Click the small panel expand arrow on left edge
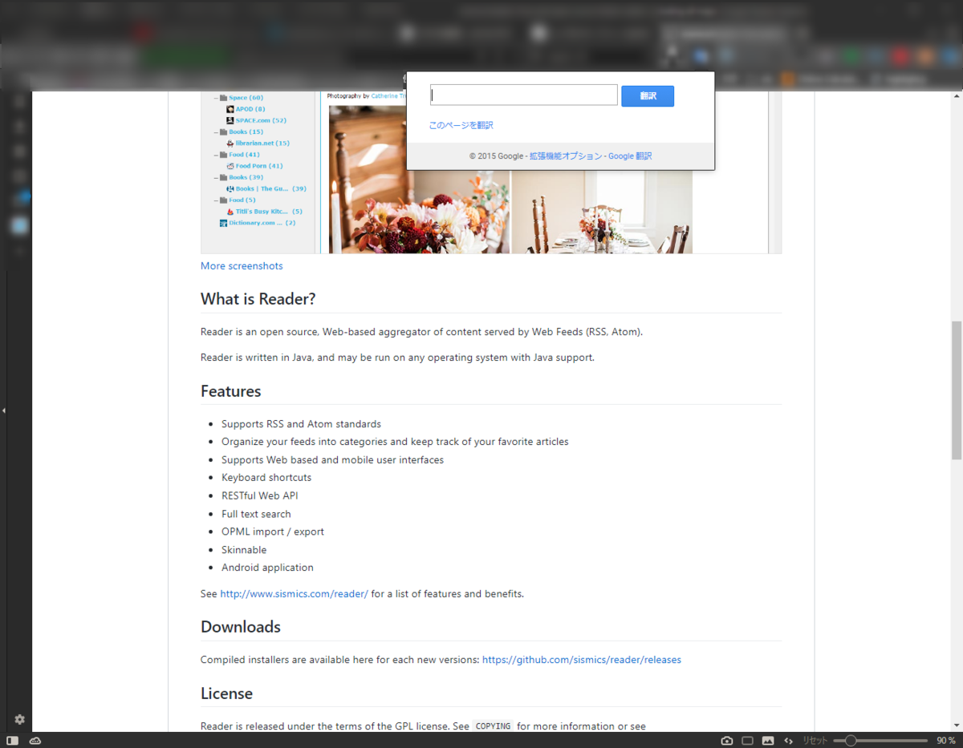Screen dimensions: 963x748 [3, 410]
